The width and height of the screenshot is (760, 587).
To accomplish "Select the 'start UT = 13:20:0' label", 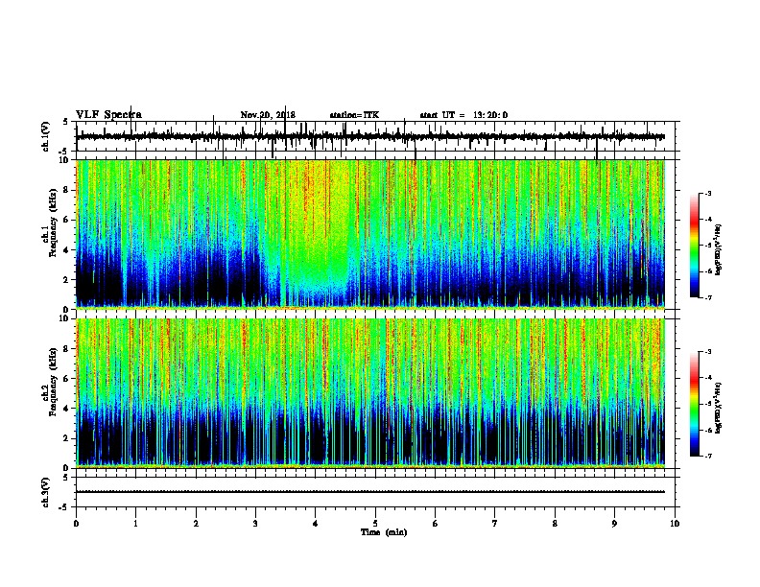I will (x=463, y=115).
